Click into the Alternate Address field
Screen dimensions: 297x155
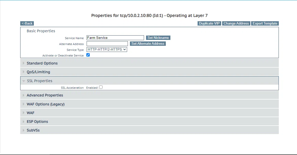click(107, 43)
